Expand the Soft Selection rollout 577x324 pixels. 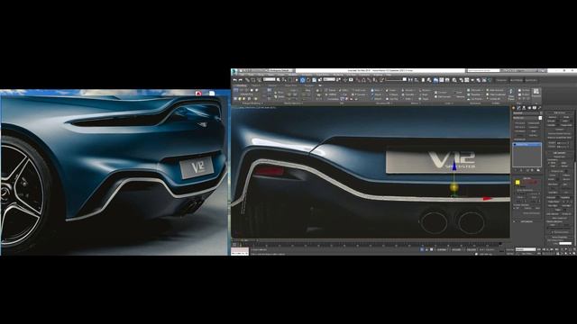pyautogui.click(x=527, y=221)
